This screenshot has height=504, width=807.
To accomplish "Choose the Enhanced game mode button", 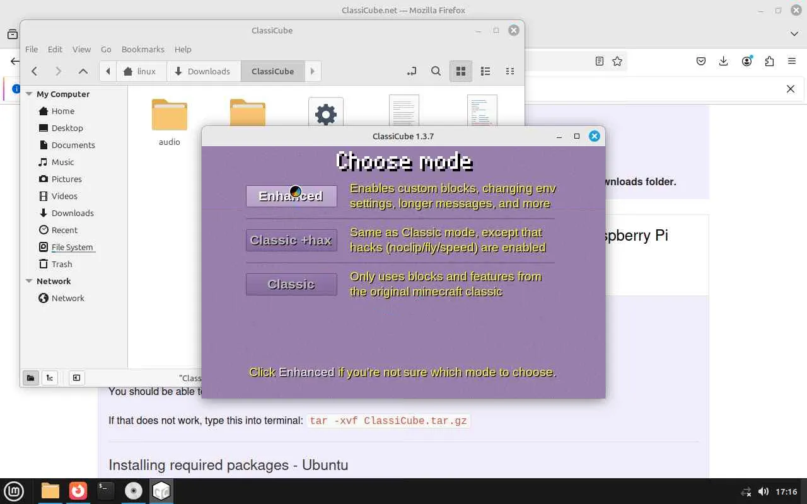I will [x=291, y=196].
